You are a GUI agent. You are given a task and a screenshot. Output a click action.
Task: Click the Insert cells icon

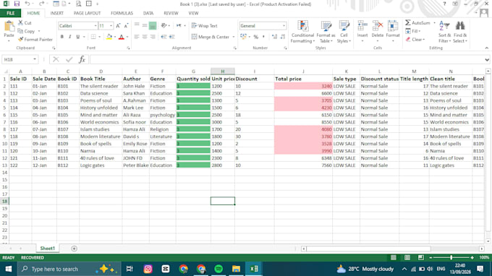pyautogui.click(x=362, y=26)
